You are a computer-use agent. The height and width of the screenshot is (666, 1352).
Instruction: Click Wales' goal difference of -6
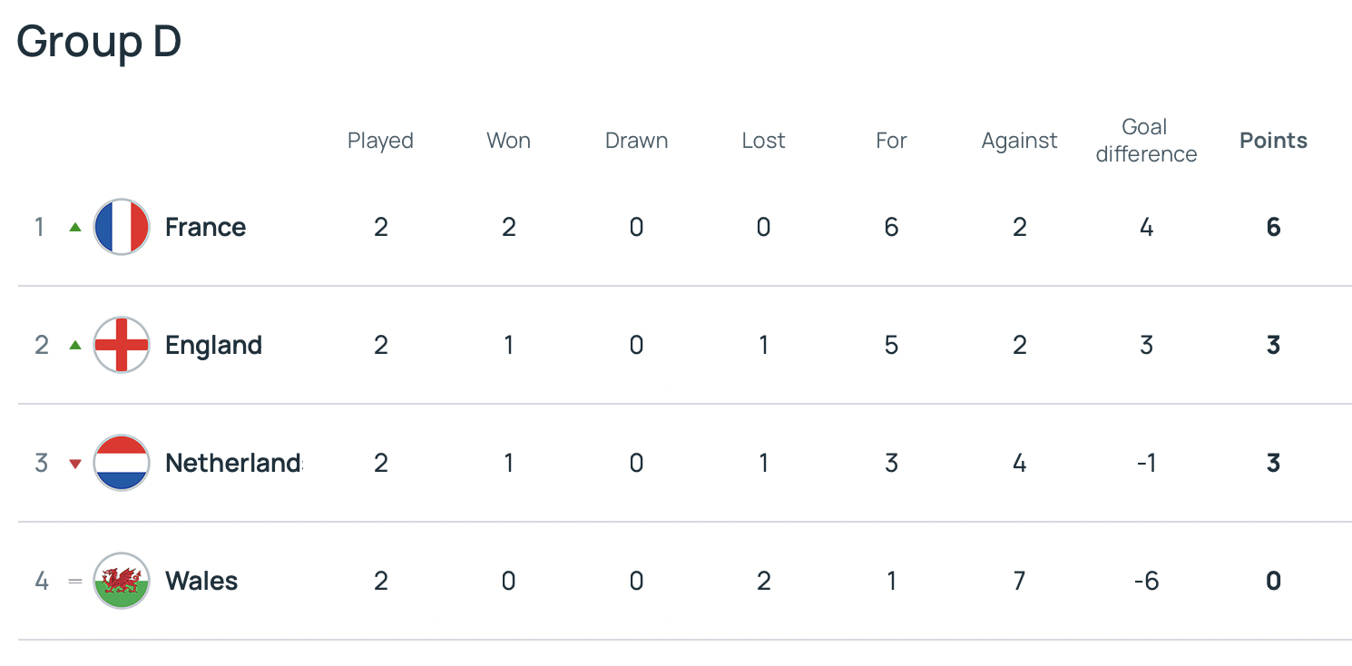(x=1146, y=581)
